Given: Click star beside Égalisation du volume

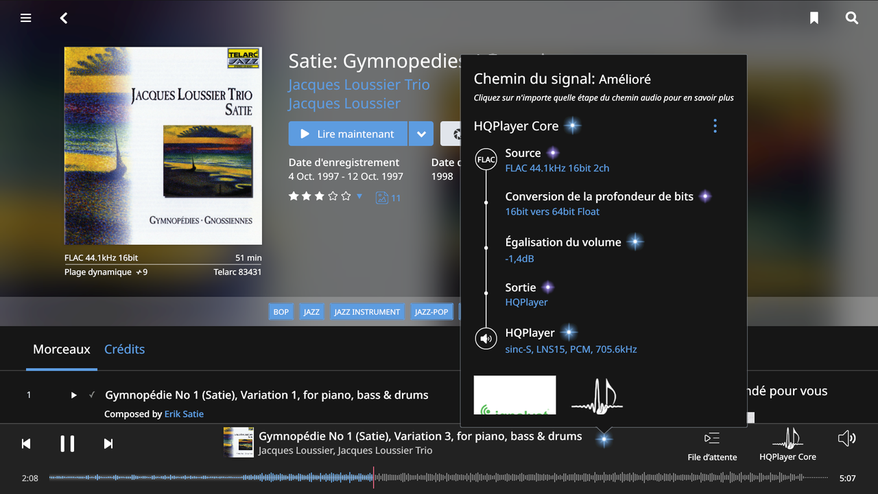Looking at the screenshot, I should [635, 242].
